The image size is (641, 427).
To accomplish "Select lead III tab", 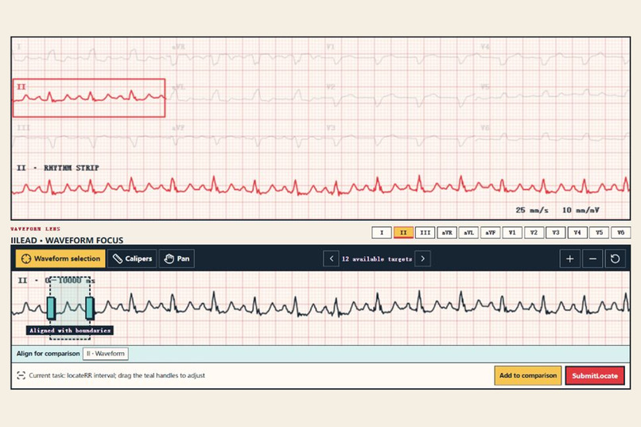I will pyautogui.click(x=425, y=232).
